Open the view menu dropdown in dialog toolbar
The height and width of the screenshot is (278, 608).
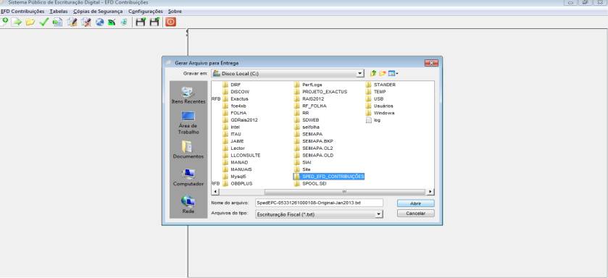[x=394, y=73]
